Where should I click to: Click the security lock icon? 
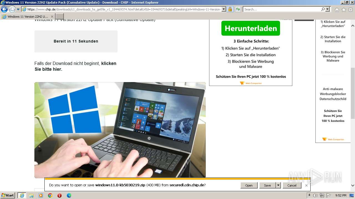[230, 9]
